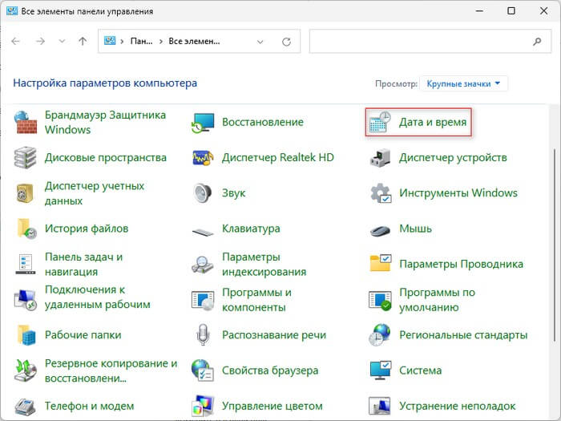561x421 pixels.
Task: Click the Пан... breadcrumb in address bar
Action: tap(141, 42)
